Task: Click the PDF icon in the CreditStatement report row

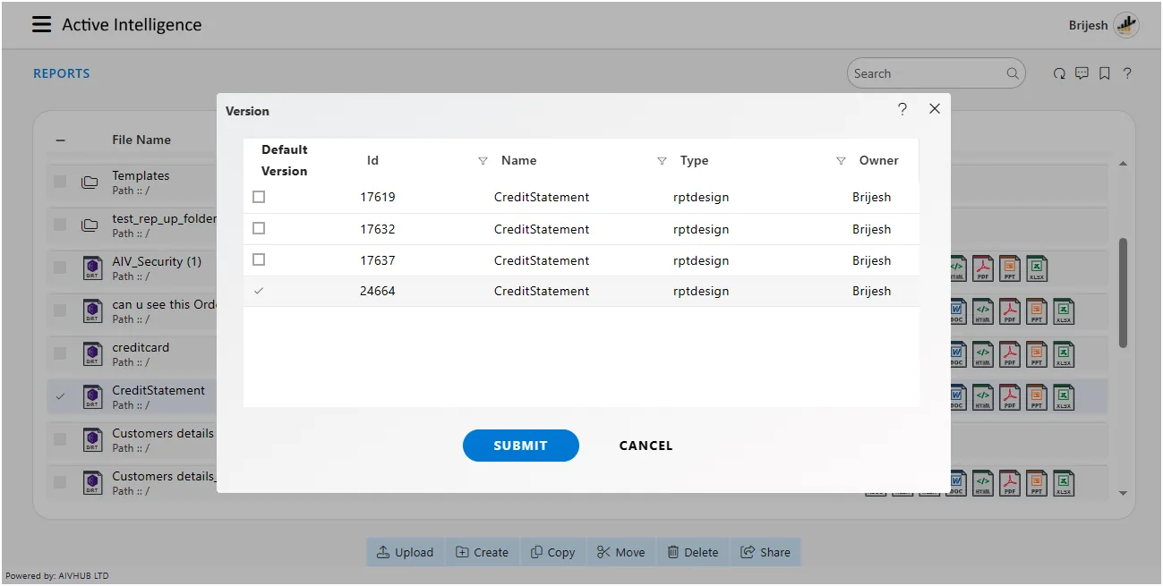Action: (x=1009, y=396)
